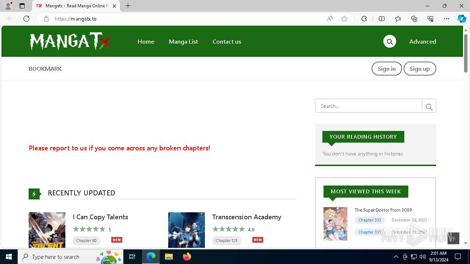Close the Mangatx browser tab

coord(115,6)
